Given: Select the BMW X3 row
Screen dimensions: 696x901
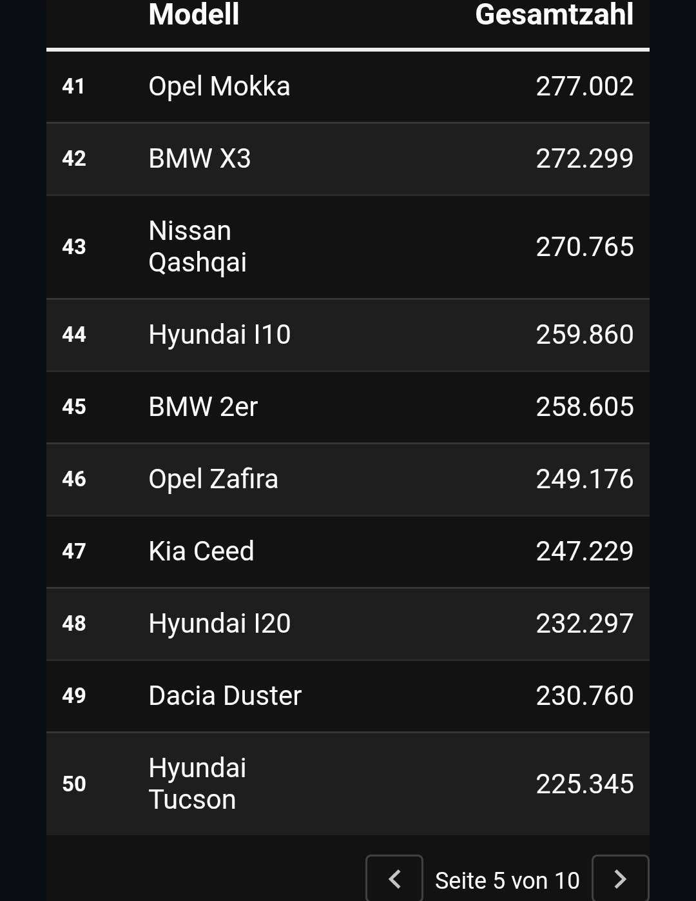Looking at the screenshot, I should point(348,159).
